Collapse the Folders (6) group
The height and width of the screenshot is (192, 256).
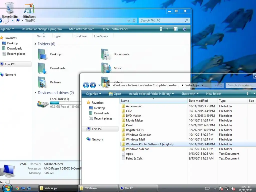pos(35,44)
